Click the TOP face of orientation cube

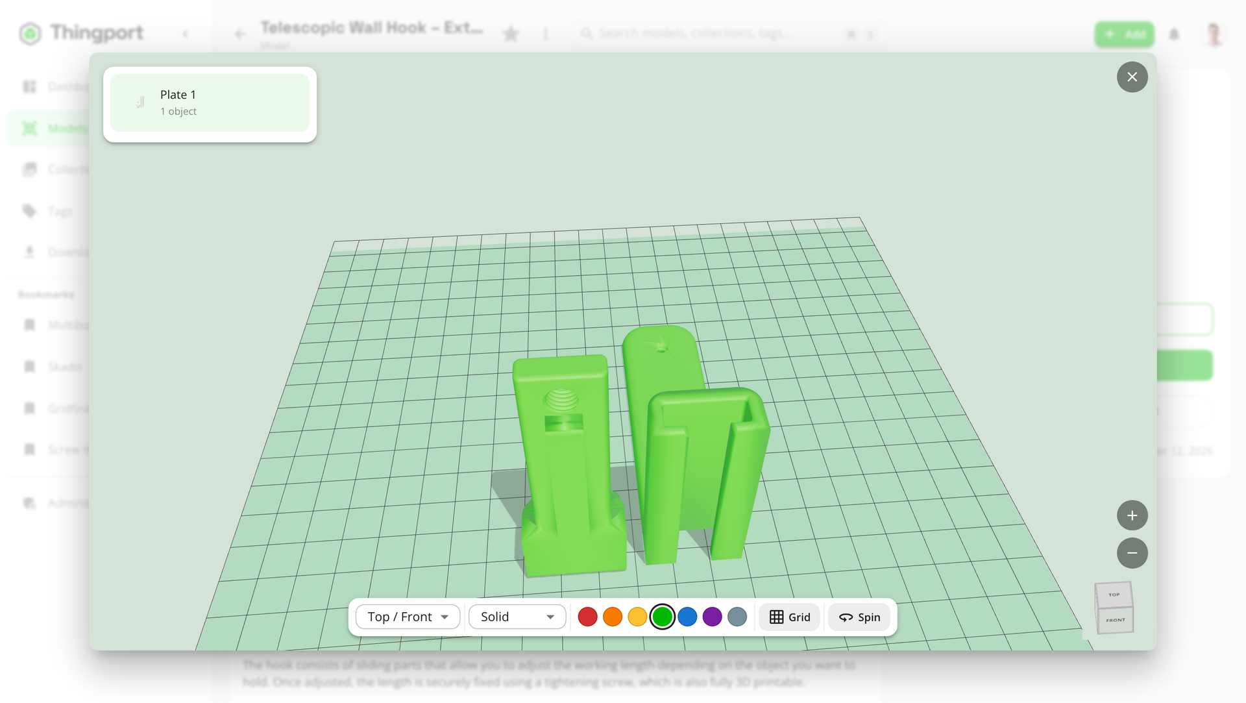(x=1114, y=595)
